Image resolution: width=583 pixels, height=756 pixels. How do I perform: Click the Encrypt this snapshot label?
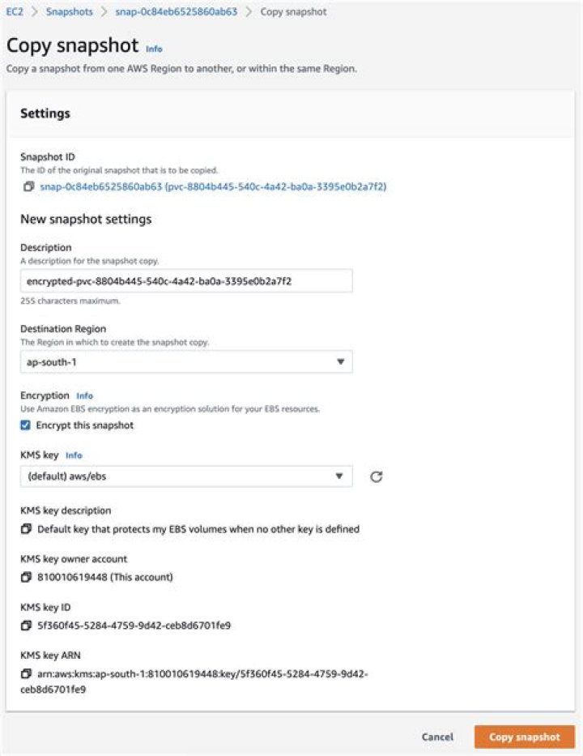point(85,425)
